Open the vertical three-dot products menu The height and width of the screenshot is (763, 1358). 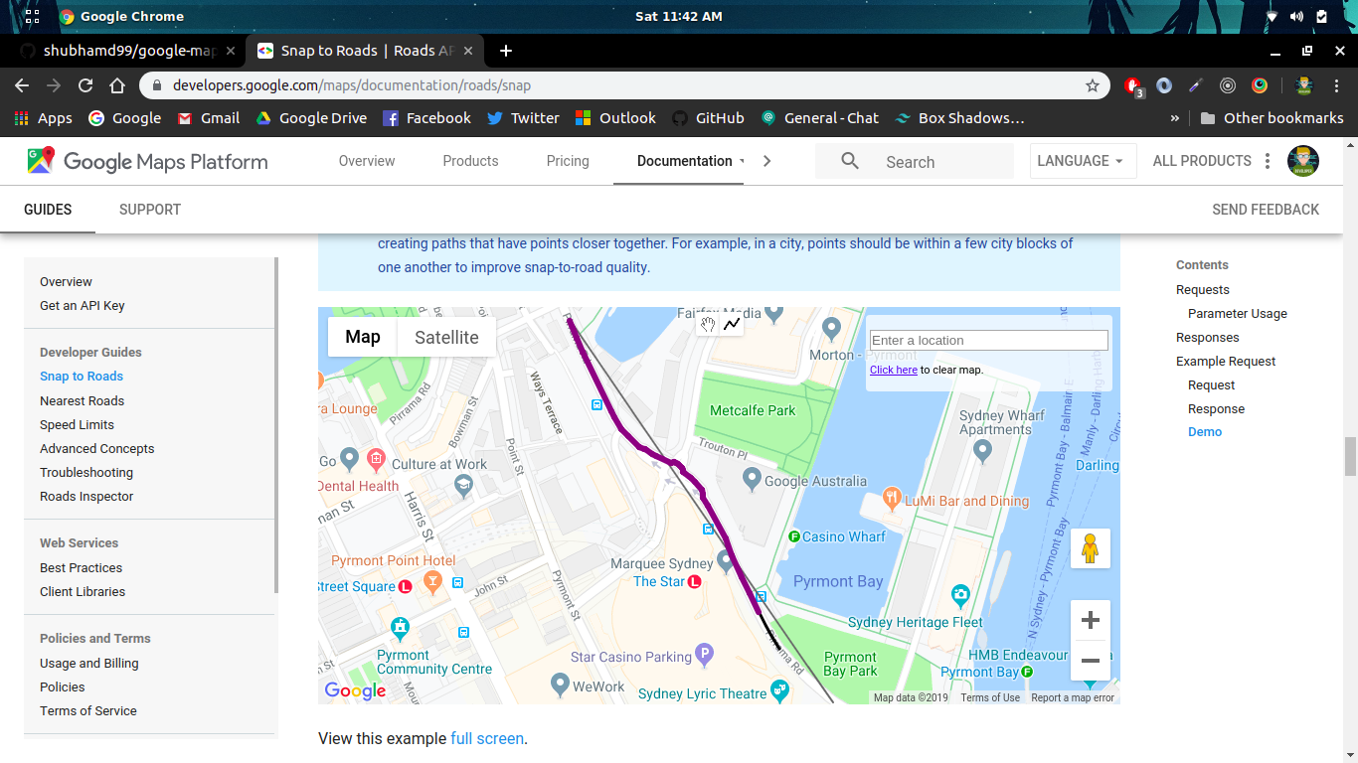click(x=1268, y=161)
